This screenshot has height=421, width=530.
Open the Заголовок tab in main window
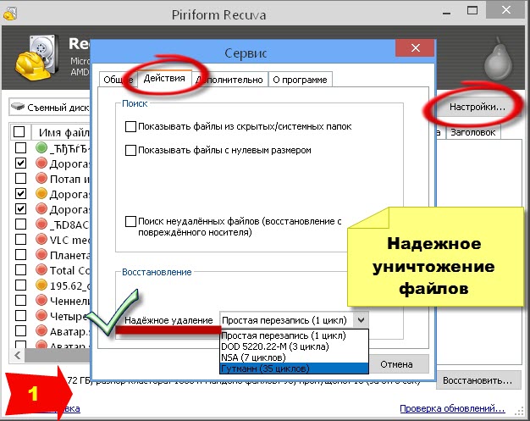(473, 132)
